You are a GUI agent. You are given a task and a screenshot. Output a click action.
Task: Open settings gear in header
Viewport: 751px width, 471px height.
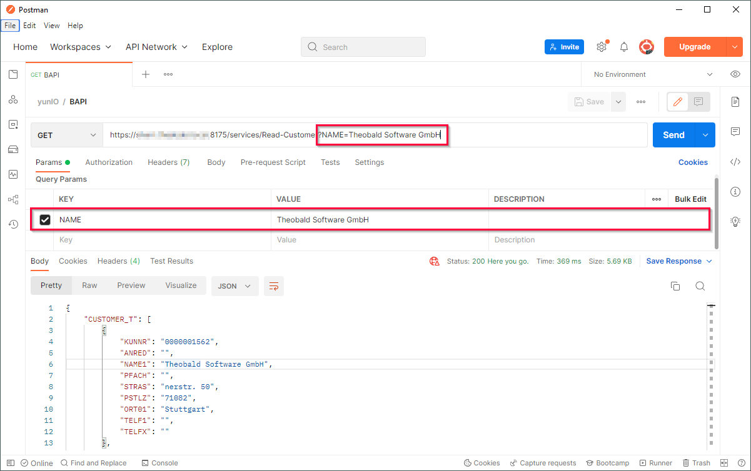point(602,47)
